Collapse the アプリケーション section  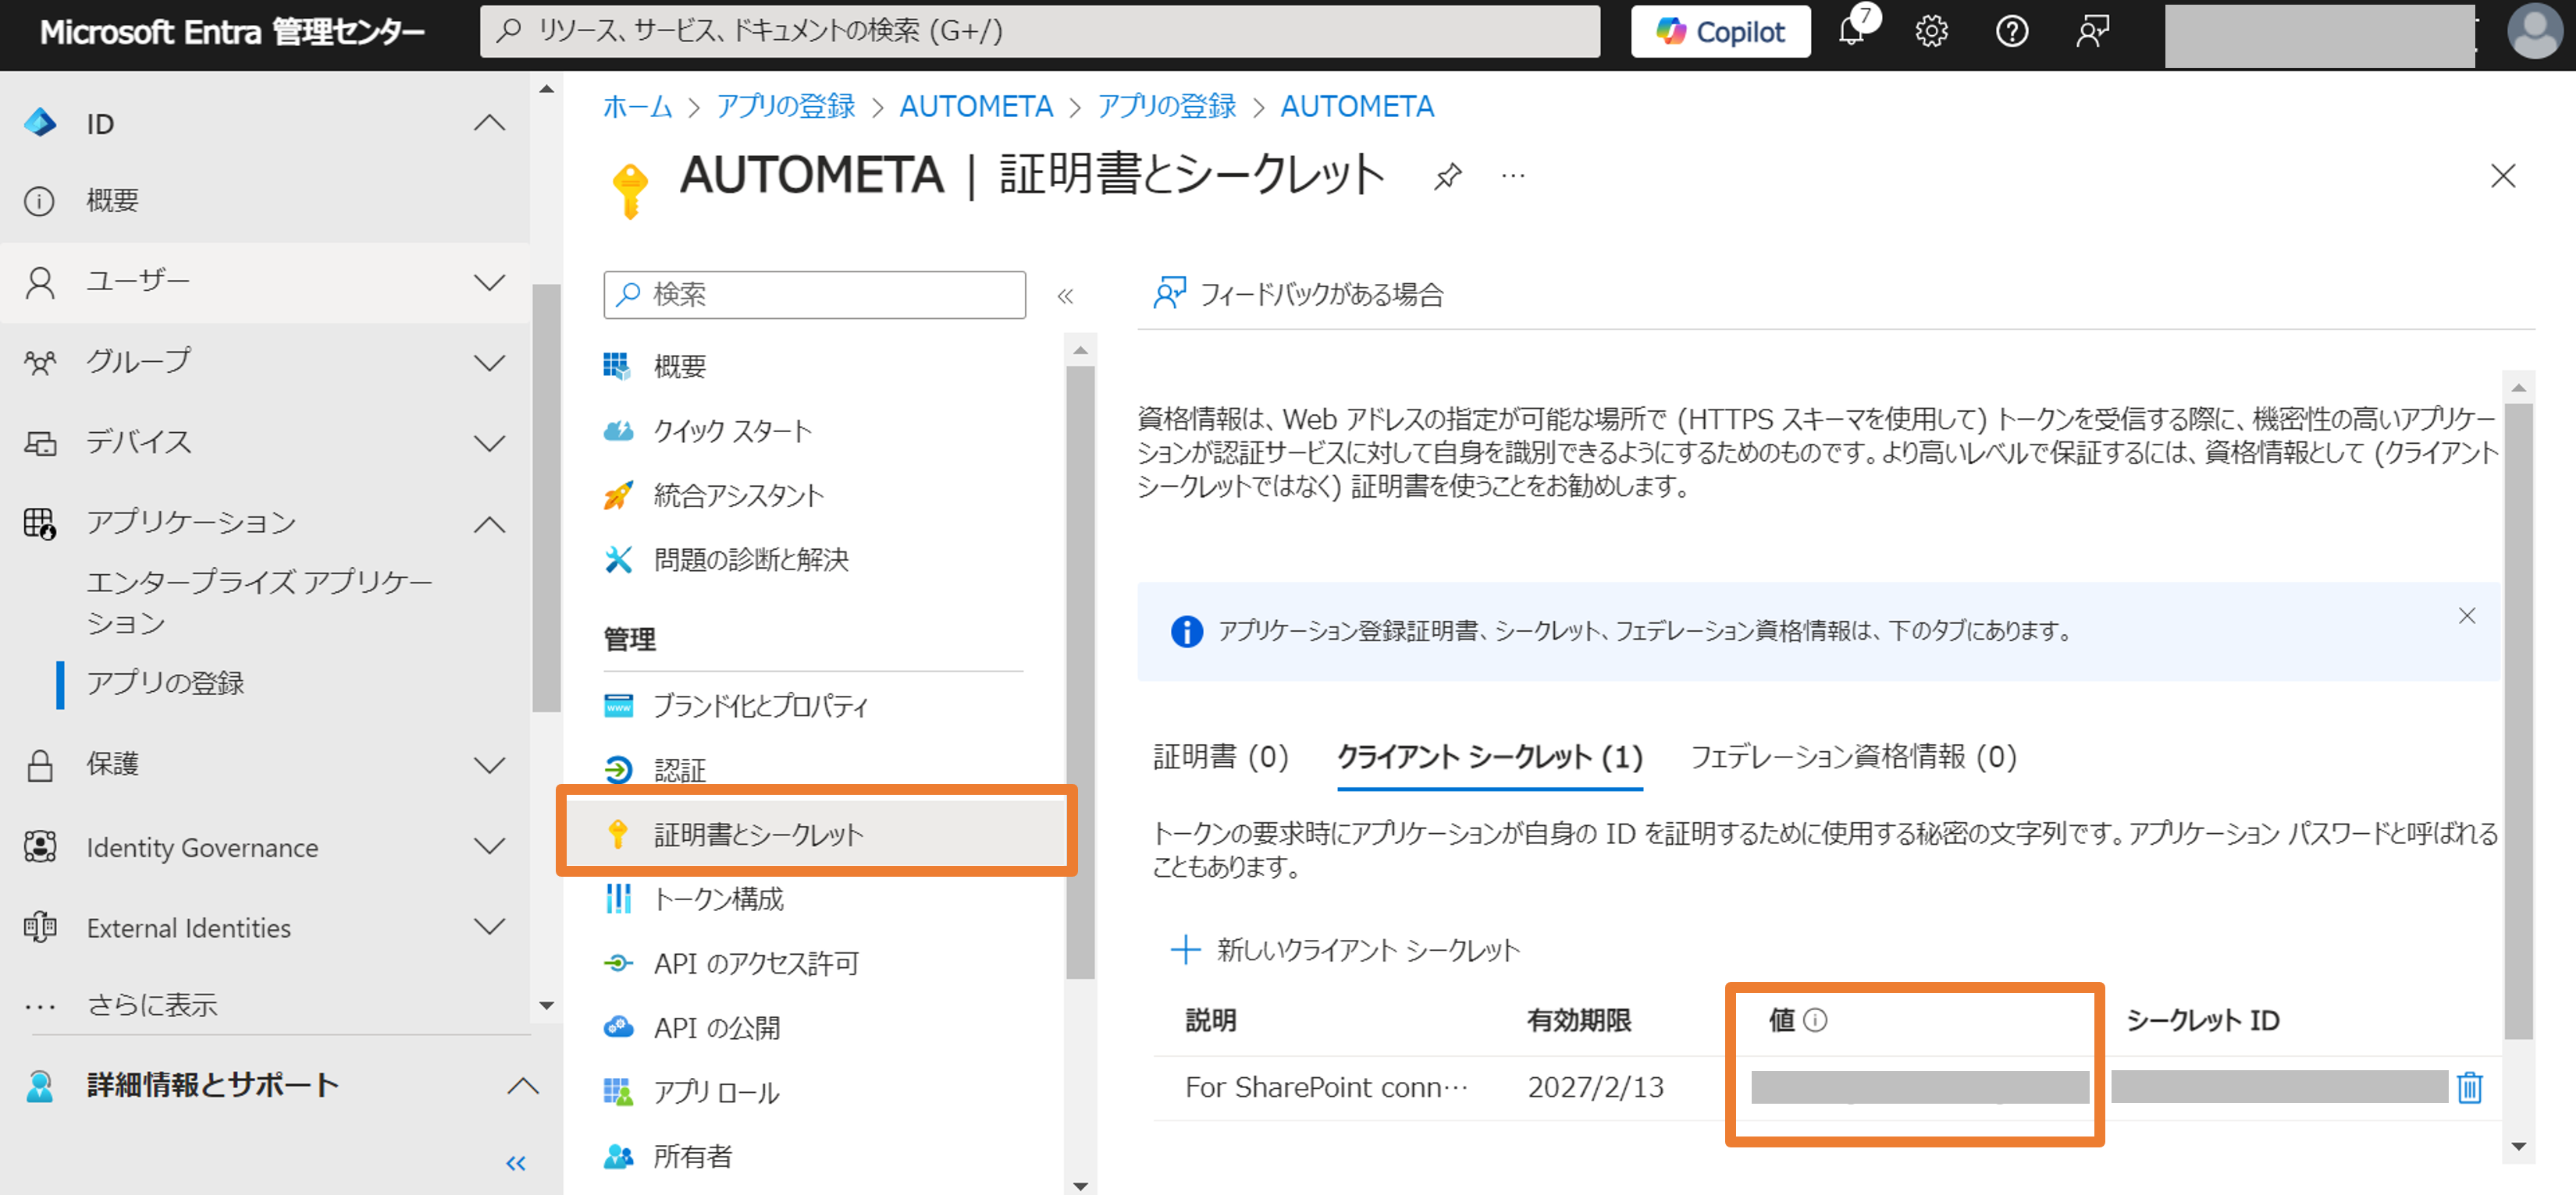tap(489, 524)
